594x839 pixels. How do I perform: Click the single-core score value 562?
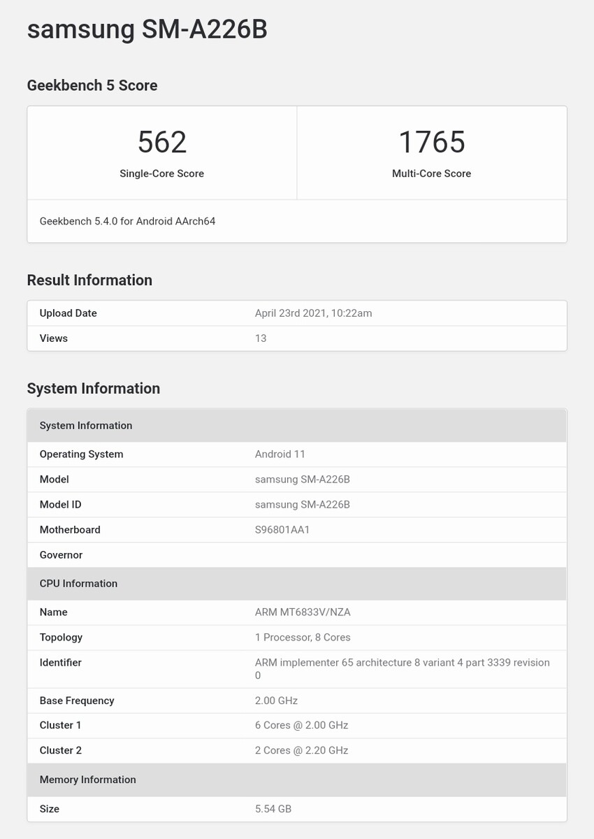pos(162,142)
